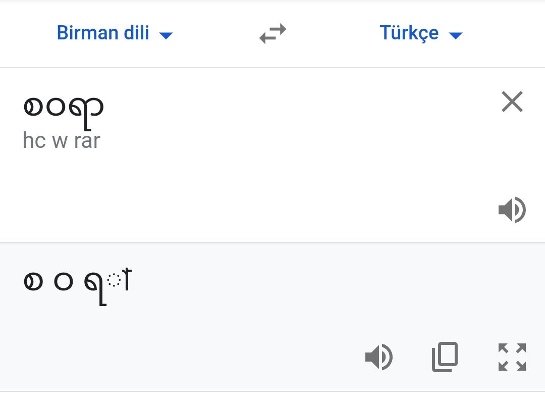The height and width of the screenshot is (403, 545).
Task: Clear the entered Burmese text
Action: [x=512, y=102]
